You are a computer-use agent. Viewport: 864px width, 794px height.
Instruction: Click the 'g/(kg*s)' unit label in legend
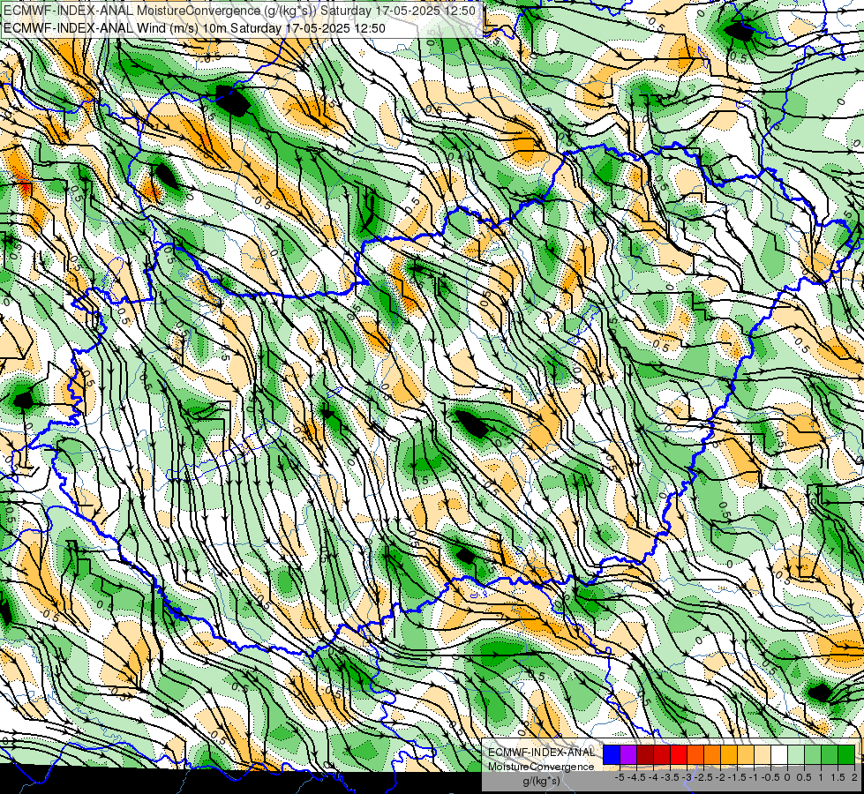tap(541, 781)
